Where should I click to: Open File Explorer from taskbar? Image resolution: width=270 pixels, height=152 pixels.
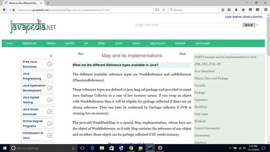(x=102, y=148)
